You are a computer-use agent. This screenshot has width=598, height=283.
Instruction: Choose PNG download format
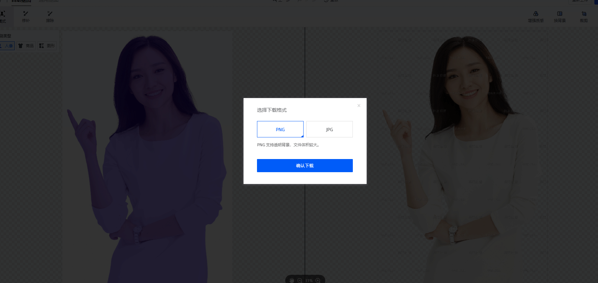tap(280, 129)
